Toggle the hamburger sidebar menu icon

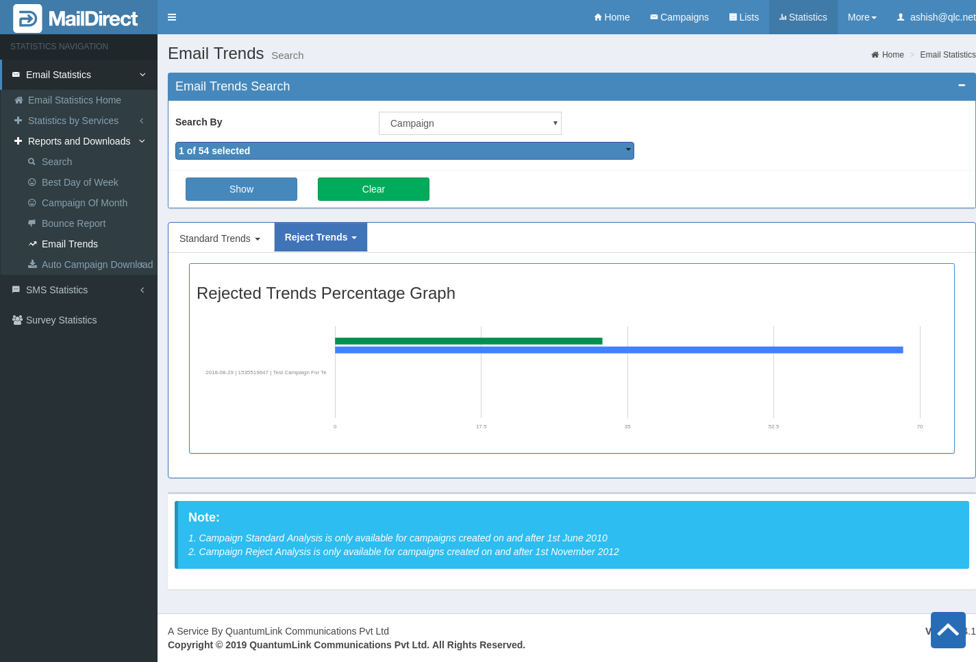point(172,17)
